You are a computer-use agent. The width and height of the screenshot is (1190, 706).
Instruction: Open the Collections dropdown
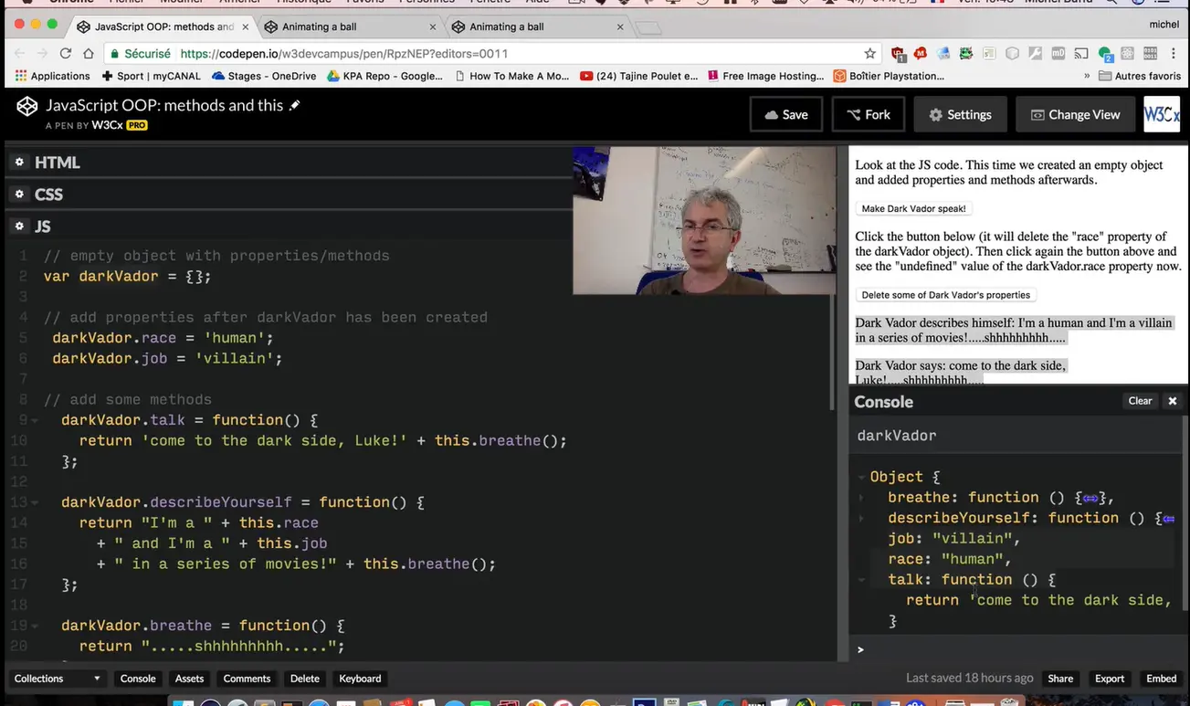pos(58,679)
